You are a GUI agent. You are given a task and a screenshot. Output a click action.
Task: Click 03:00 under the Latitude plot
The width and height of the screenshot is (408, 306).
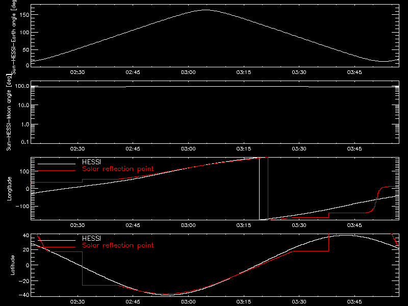tap(188, 302)
